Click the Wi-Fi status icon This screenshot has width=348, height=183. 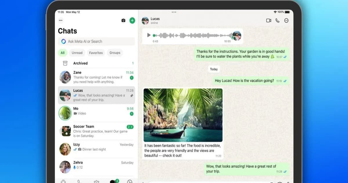coord(275,12)
